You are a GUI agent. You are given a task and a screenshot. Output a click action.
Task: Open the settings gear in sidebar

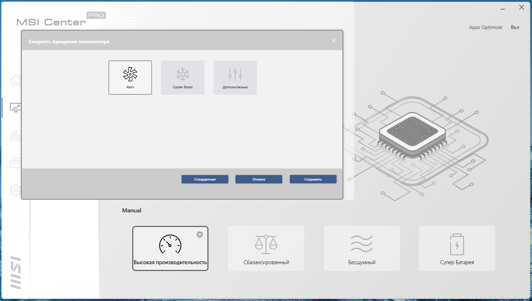point(15,190)
